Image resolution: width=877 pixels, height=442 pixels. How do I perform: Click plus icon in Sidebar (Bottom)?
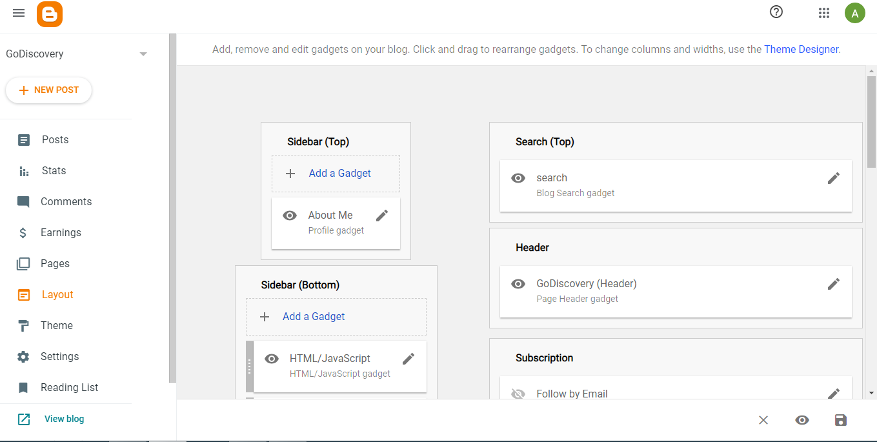[265, 317]
